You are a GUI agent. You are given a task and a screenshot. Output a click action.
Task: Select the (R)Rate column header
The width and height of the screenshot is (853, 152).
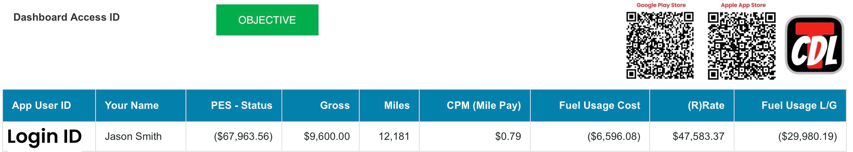706,106
